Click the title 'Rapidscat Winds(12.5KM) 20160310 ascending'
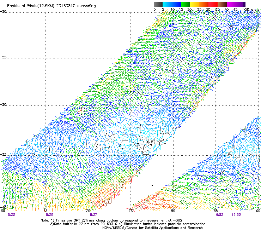This screenshot has height=230, width=261. (51, 6)
